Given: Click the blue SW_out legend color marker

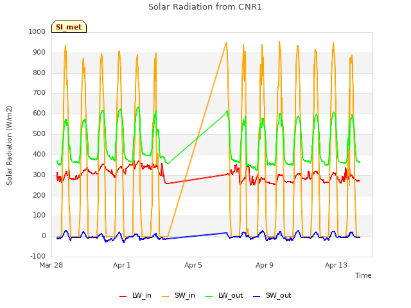Looking at the screenshot, I should pos(257,296).
